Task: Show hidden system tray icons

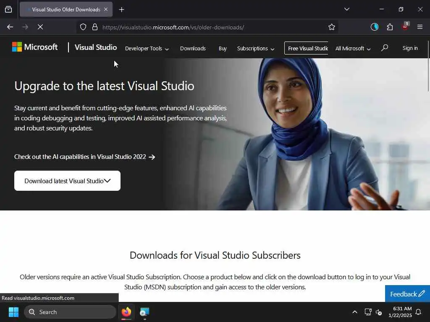Action: coord(354,312)
